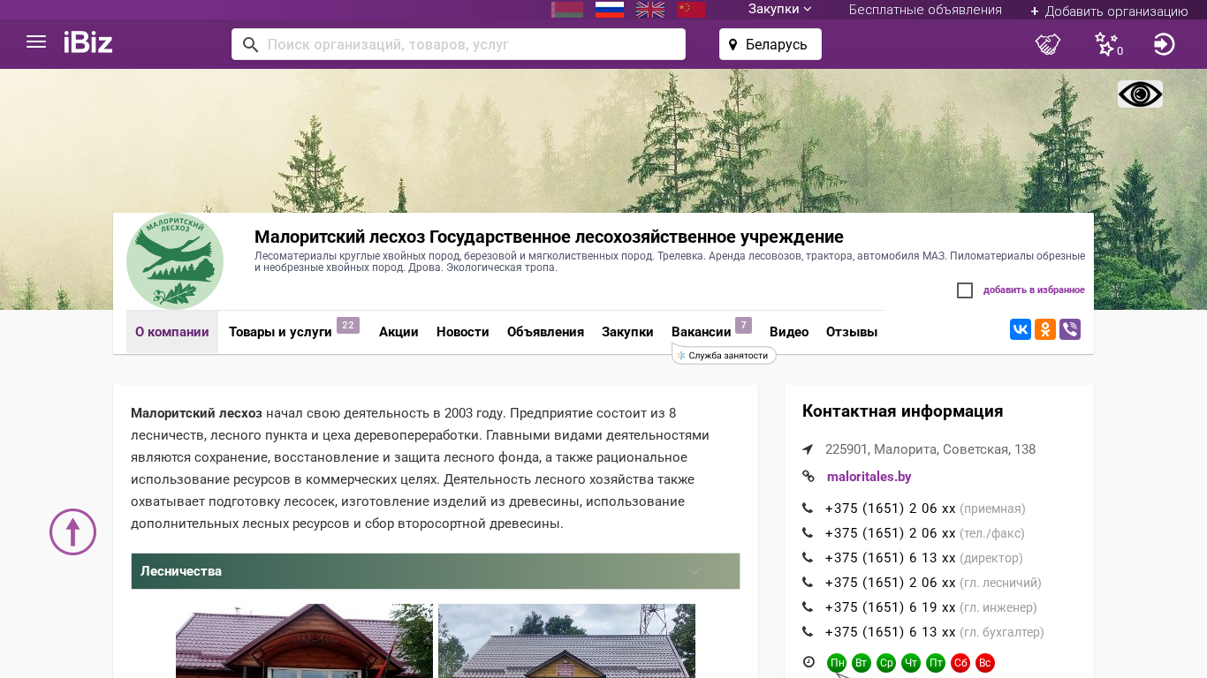Switch language to Belarusian flag
This screenshot has width=1207, height=678.
pyautogui.click(x=567, y=10)
